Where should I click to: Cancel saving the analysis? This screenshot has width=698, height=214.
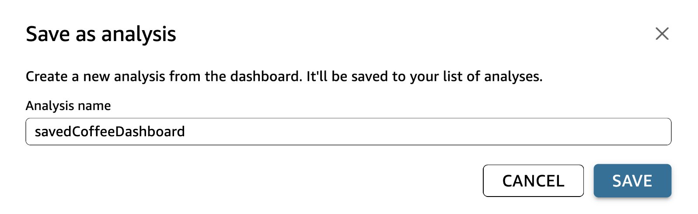[533, 181]
